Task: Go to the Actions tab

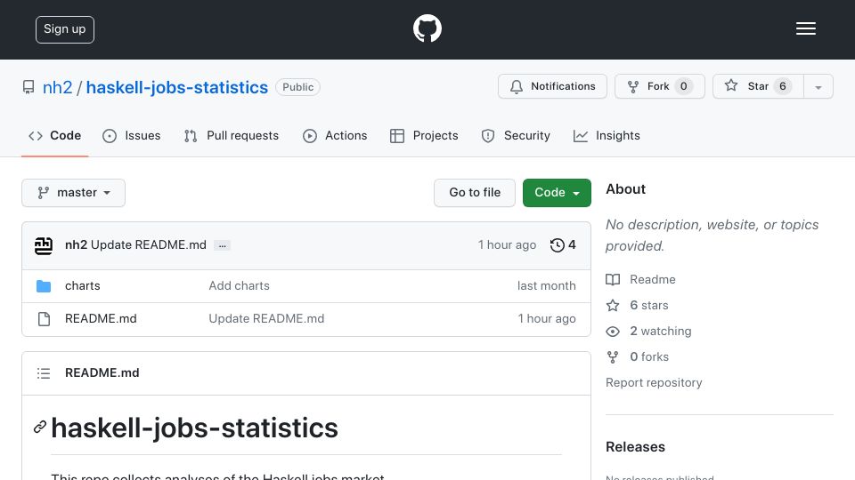Action: pyautogui.click(x=335, y=135)
